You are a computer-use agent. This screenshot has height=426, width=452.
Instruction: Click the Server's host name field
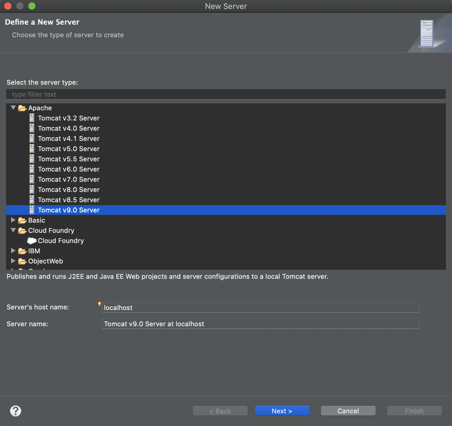261,307
